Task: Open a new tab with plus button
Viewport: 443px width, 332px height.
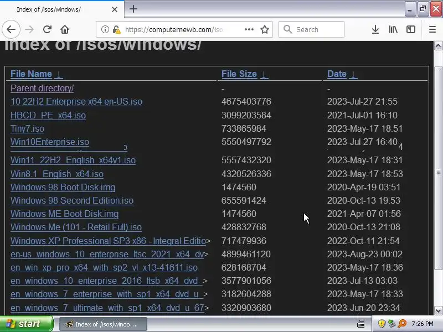Action: click(x=133, y=9)
